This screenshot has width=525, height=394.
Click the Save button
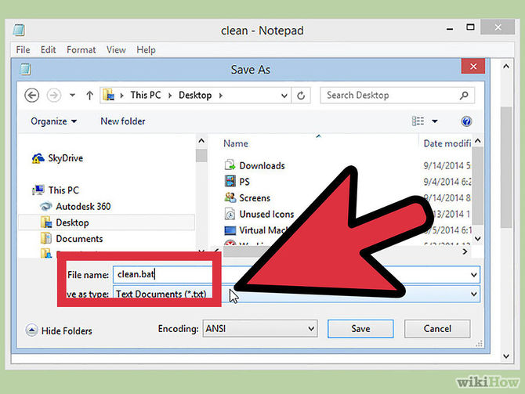point(360,329)
